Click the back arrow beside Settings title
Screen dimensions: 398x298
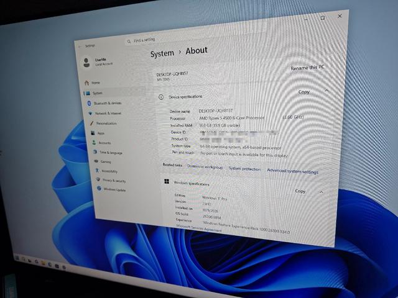coord(80,47)
